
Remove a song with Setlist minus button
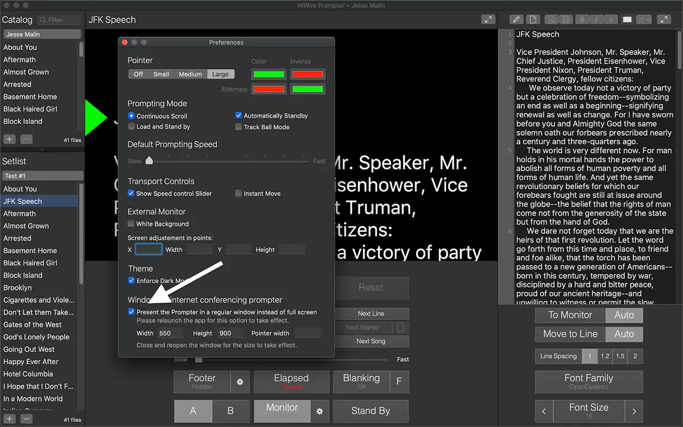point(26,419)
